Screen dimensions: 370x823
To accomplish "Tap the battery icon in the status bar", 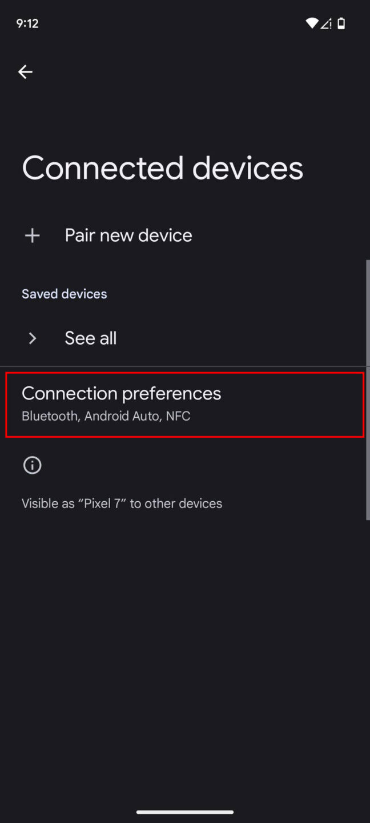I will [341, 23].
